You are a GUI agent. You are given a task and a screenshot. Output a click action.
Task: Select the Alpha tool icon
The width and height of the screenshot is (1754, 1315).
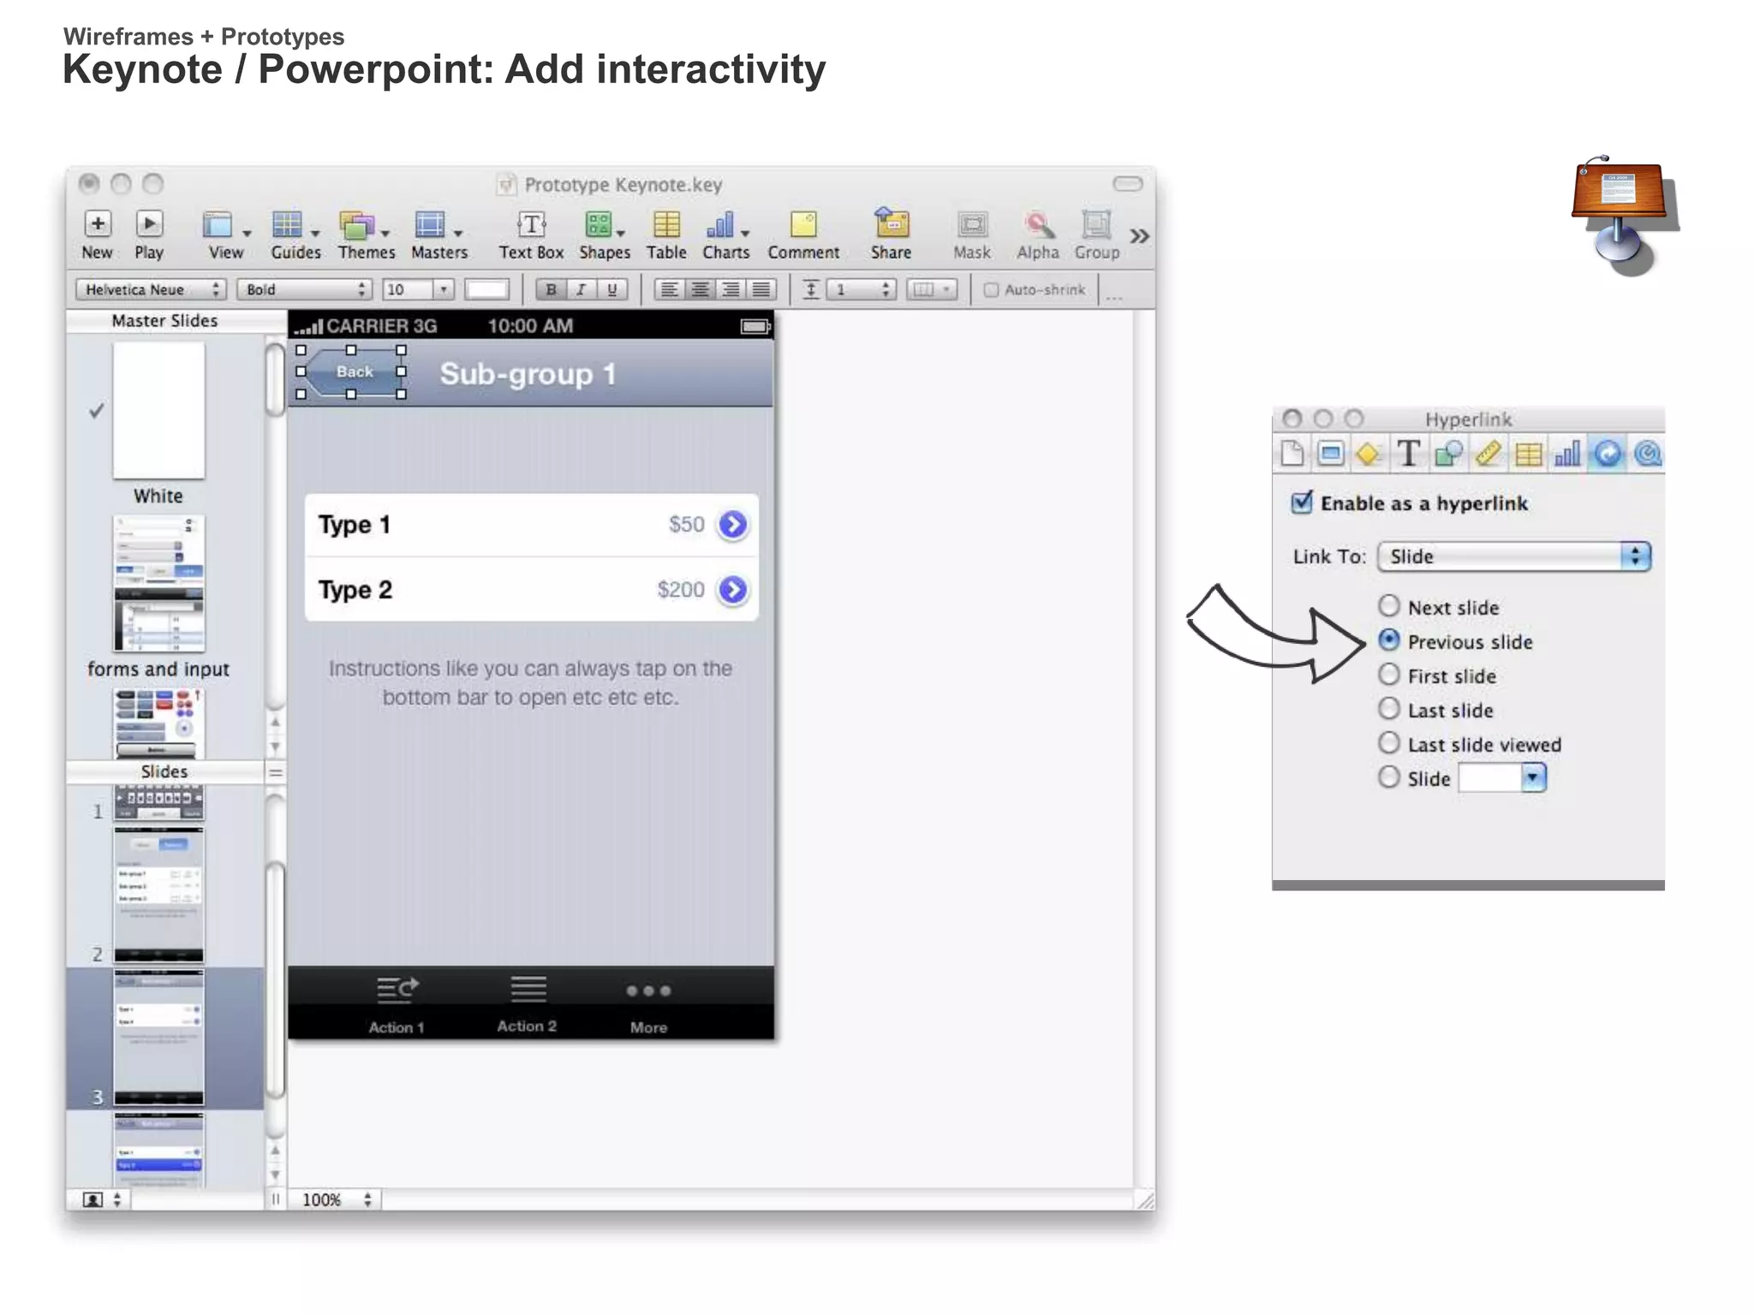click(x=1038, y=225)
